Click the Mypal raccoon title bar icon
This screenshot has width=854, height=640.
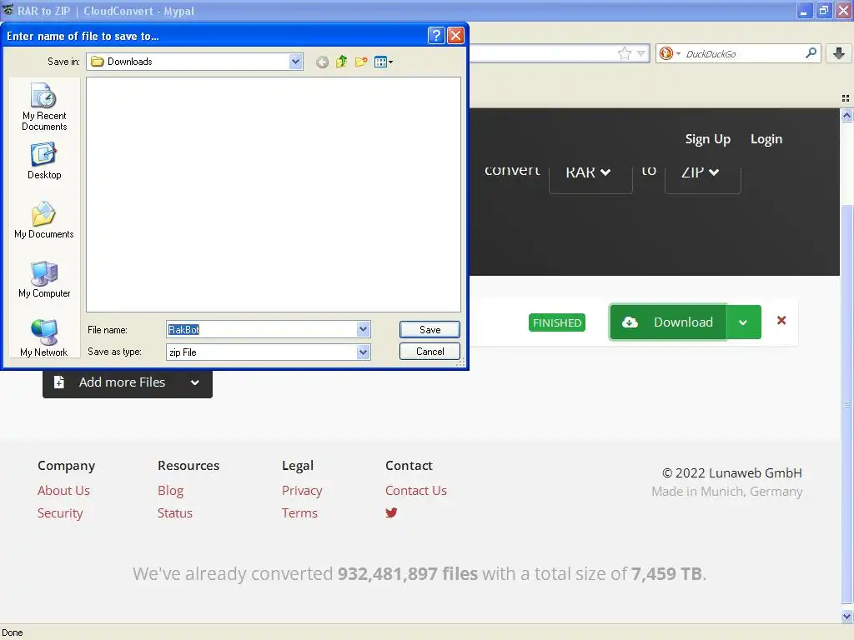click(x=8, y=10)
